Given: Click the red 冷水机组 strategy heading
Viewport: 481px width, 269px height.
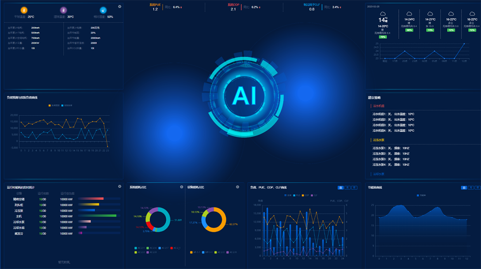Looking at the screenshot, I should click(378, 106).
